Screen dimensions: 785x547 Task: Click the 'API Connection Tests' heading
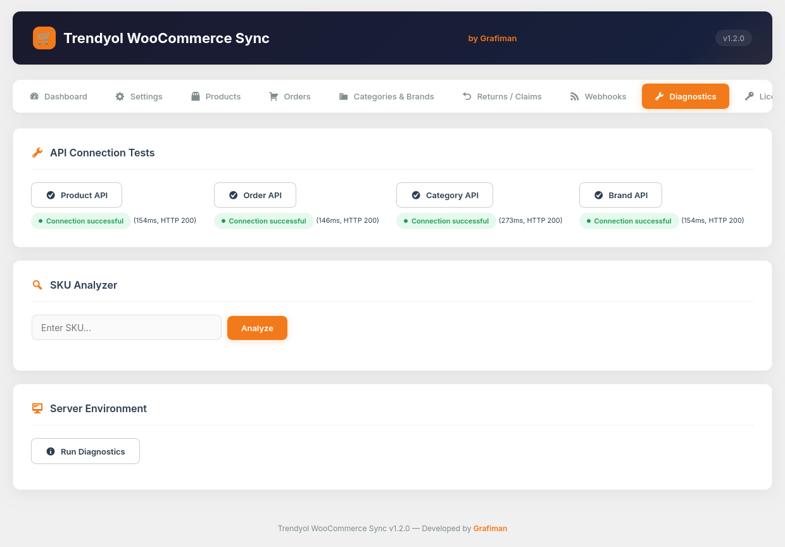click(102, 153)
